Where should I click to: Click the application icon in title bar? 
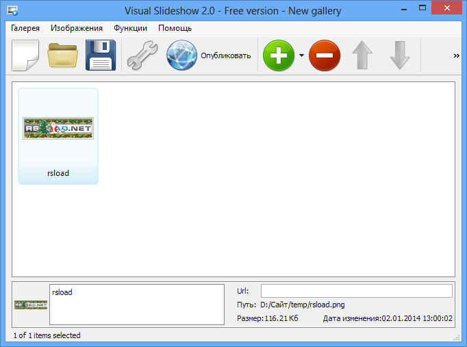click(x=12, y=11)
